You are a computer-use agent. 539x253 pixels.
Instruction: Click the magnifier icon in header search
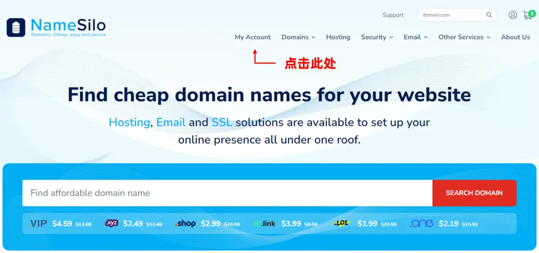pos(489,15)
